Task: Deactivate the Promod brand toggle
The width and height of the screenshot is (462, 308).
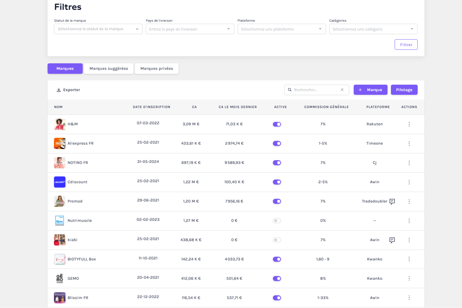Action: (x=277, y=202)
